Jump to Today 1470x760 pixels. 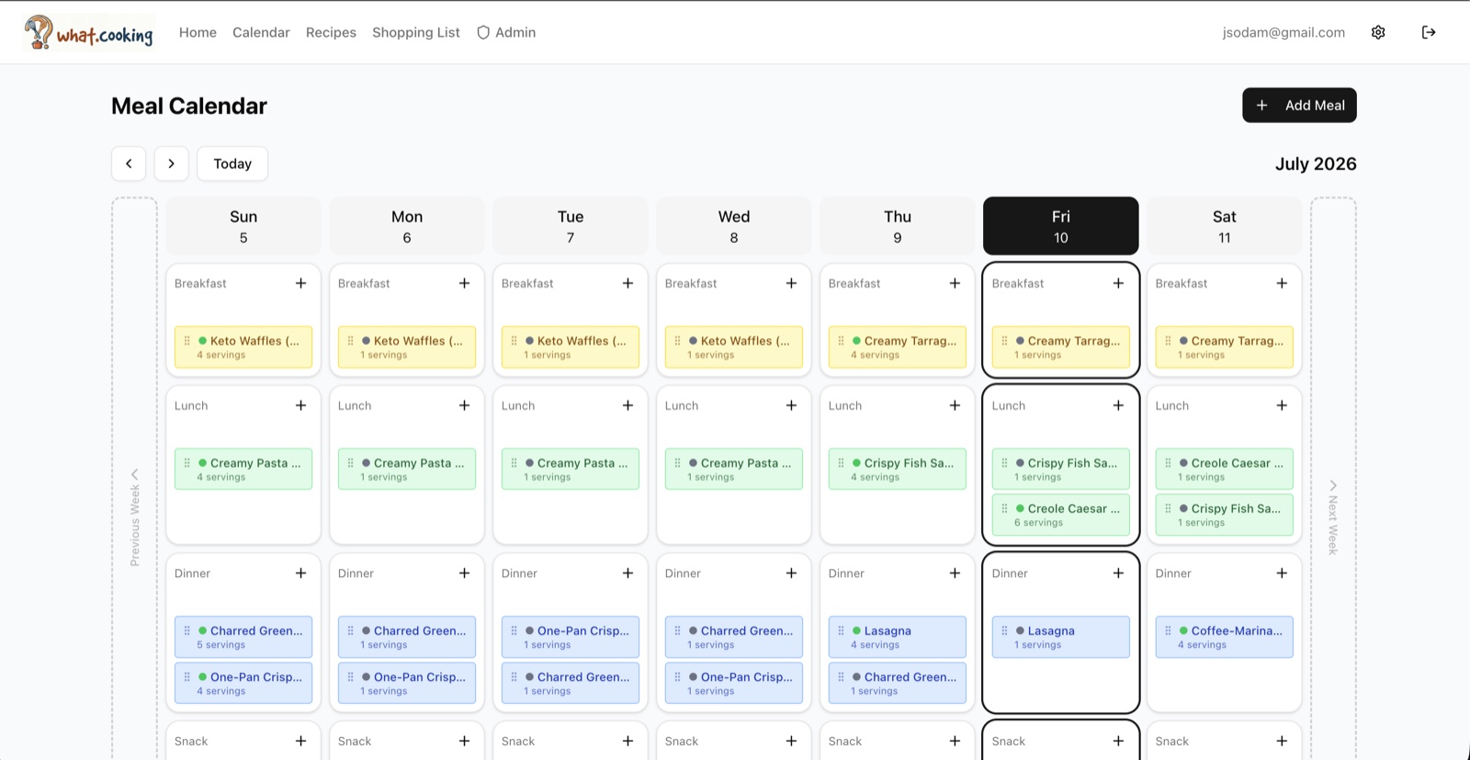232,164
